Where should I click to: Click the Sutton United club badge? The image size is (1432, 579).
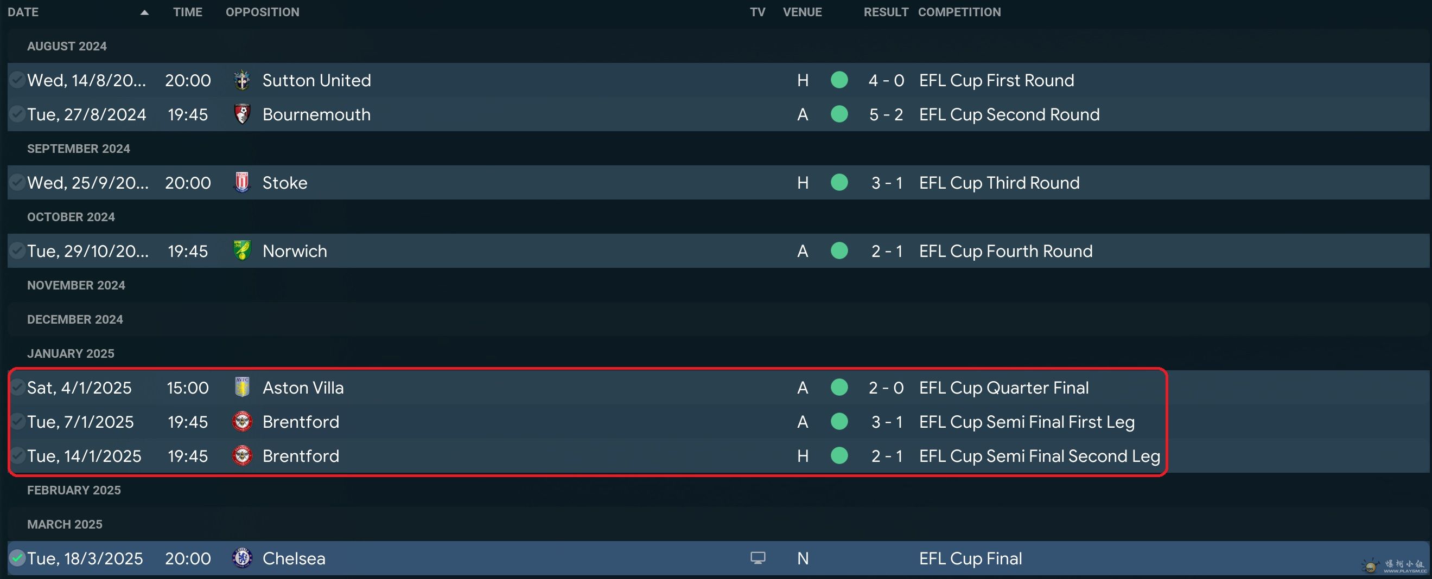pos(242,80)
